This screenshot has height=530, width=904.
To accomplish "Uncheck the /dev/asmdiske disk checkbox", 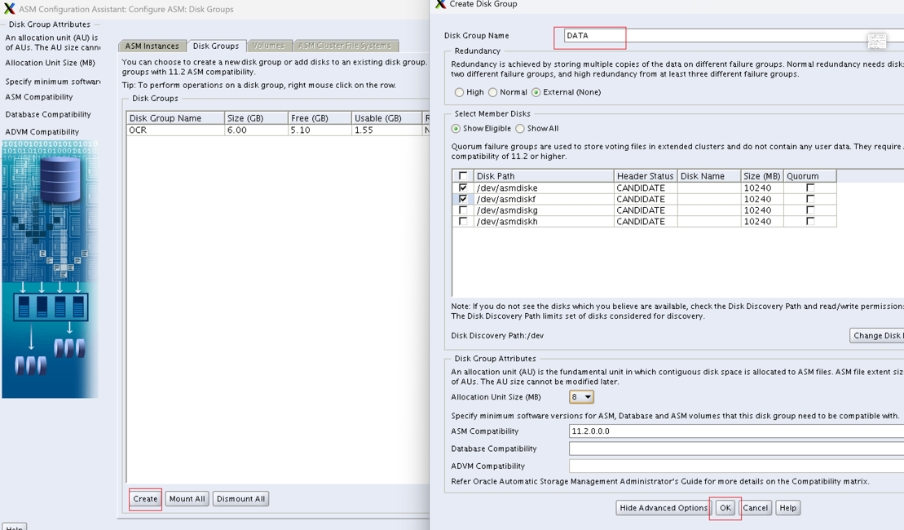I will 463,188.
